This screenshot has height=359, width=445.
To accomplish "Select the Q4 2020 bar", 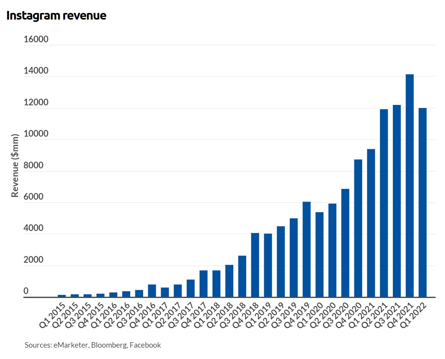I will click(358, 228).
